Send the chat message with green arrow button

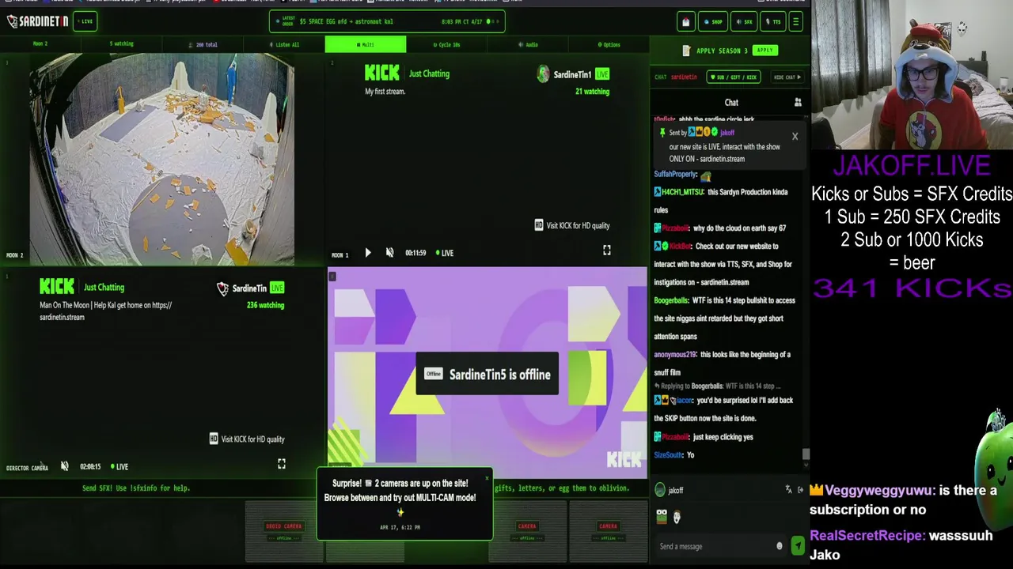[x=798, y=546]
